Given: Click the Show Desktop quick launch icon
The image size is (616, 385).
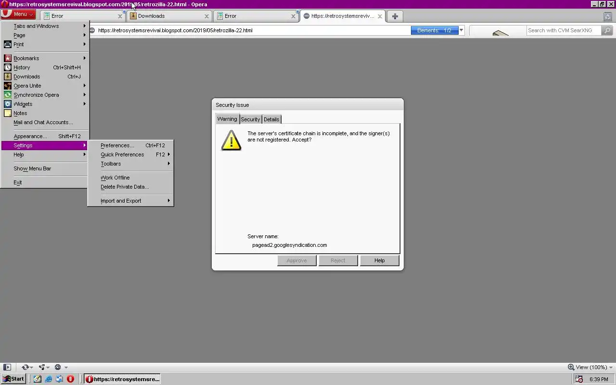Looking at the screenshot, I should [x=59, y=379].
